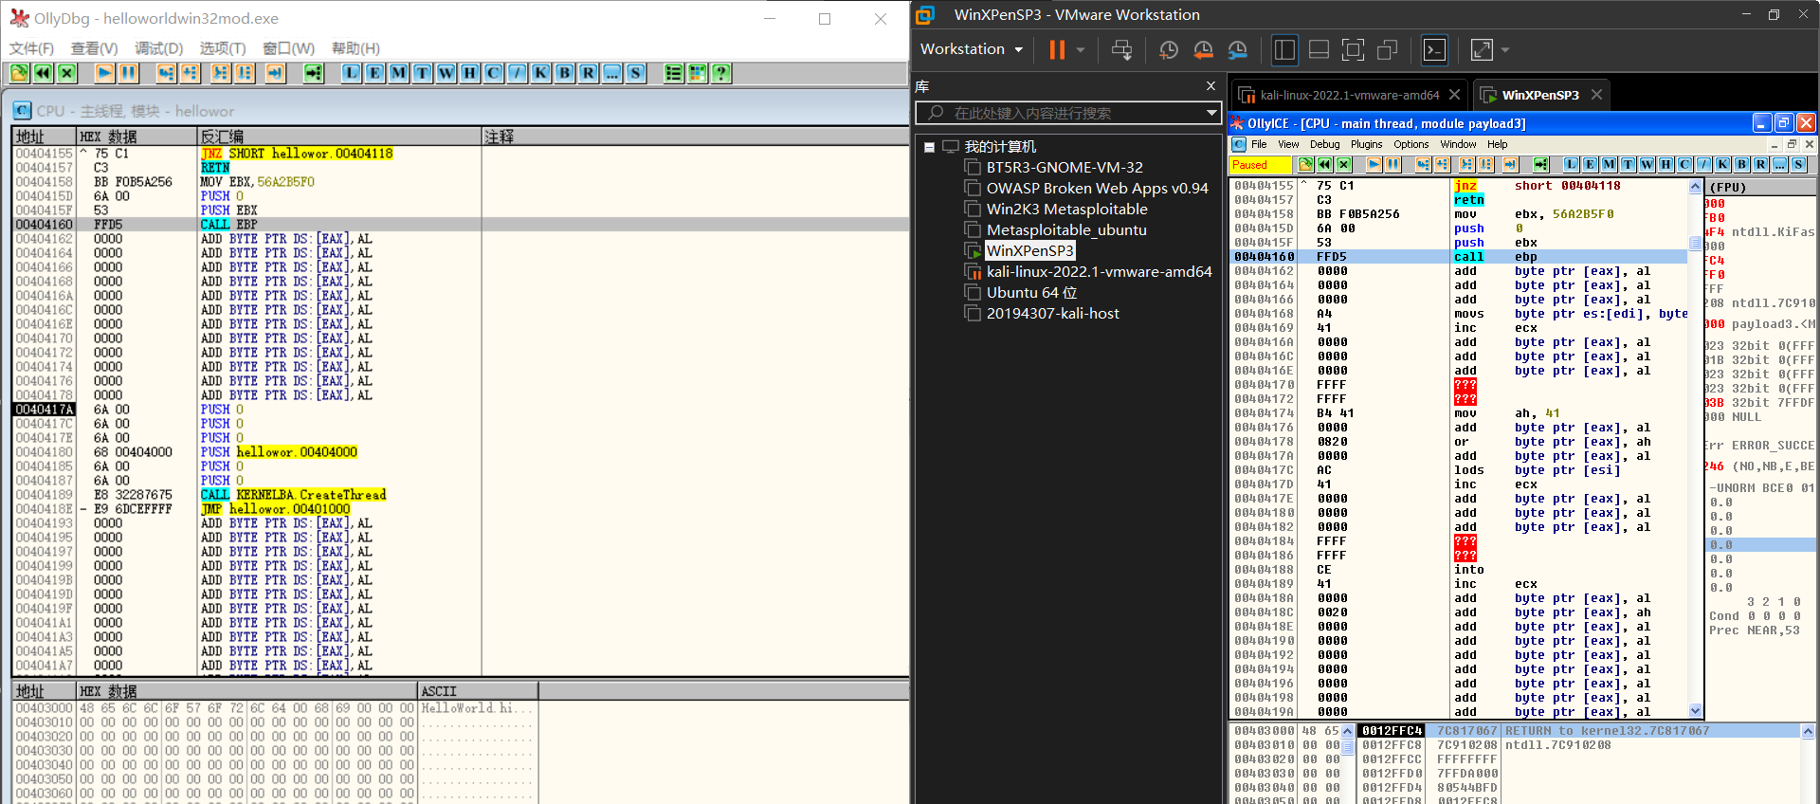Image resolution: width=1820 pixels, height=804 pixels.
Task: Open Memory map (M) in OllyICE
Action: point(1610,164)
